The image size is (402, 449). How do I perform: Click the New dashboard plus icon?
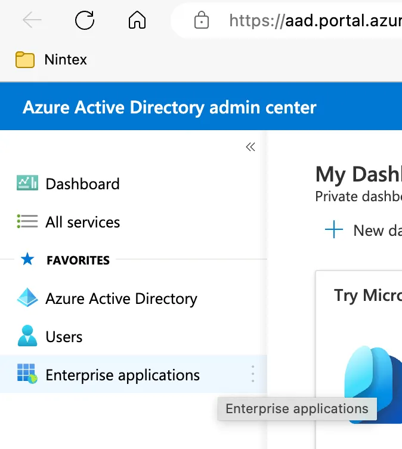tap(334, 229)
